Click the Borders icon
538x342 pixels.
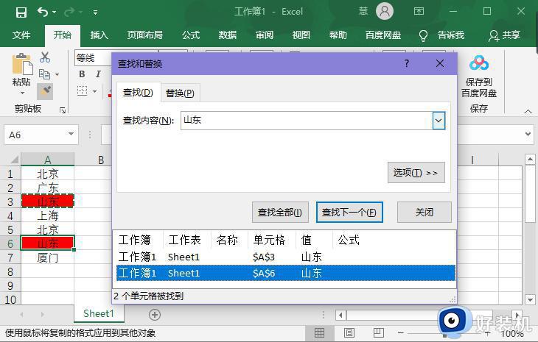[82, 91]
